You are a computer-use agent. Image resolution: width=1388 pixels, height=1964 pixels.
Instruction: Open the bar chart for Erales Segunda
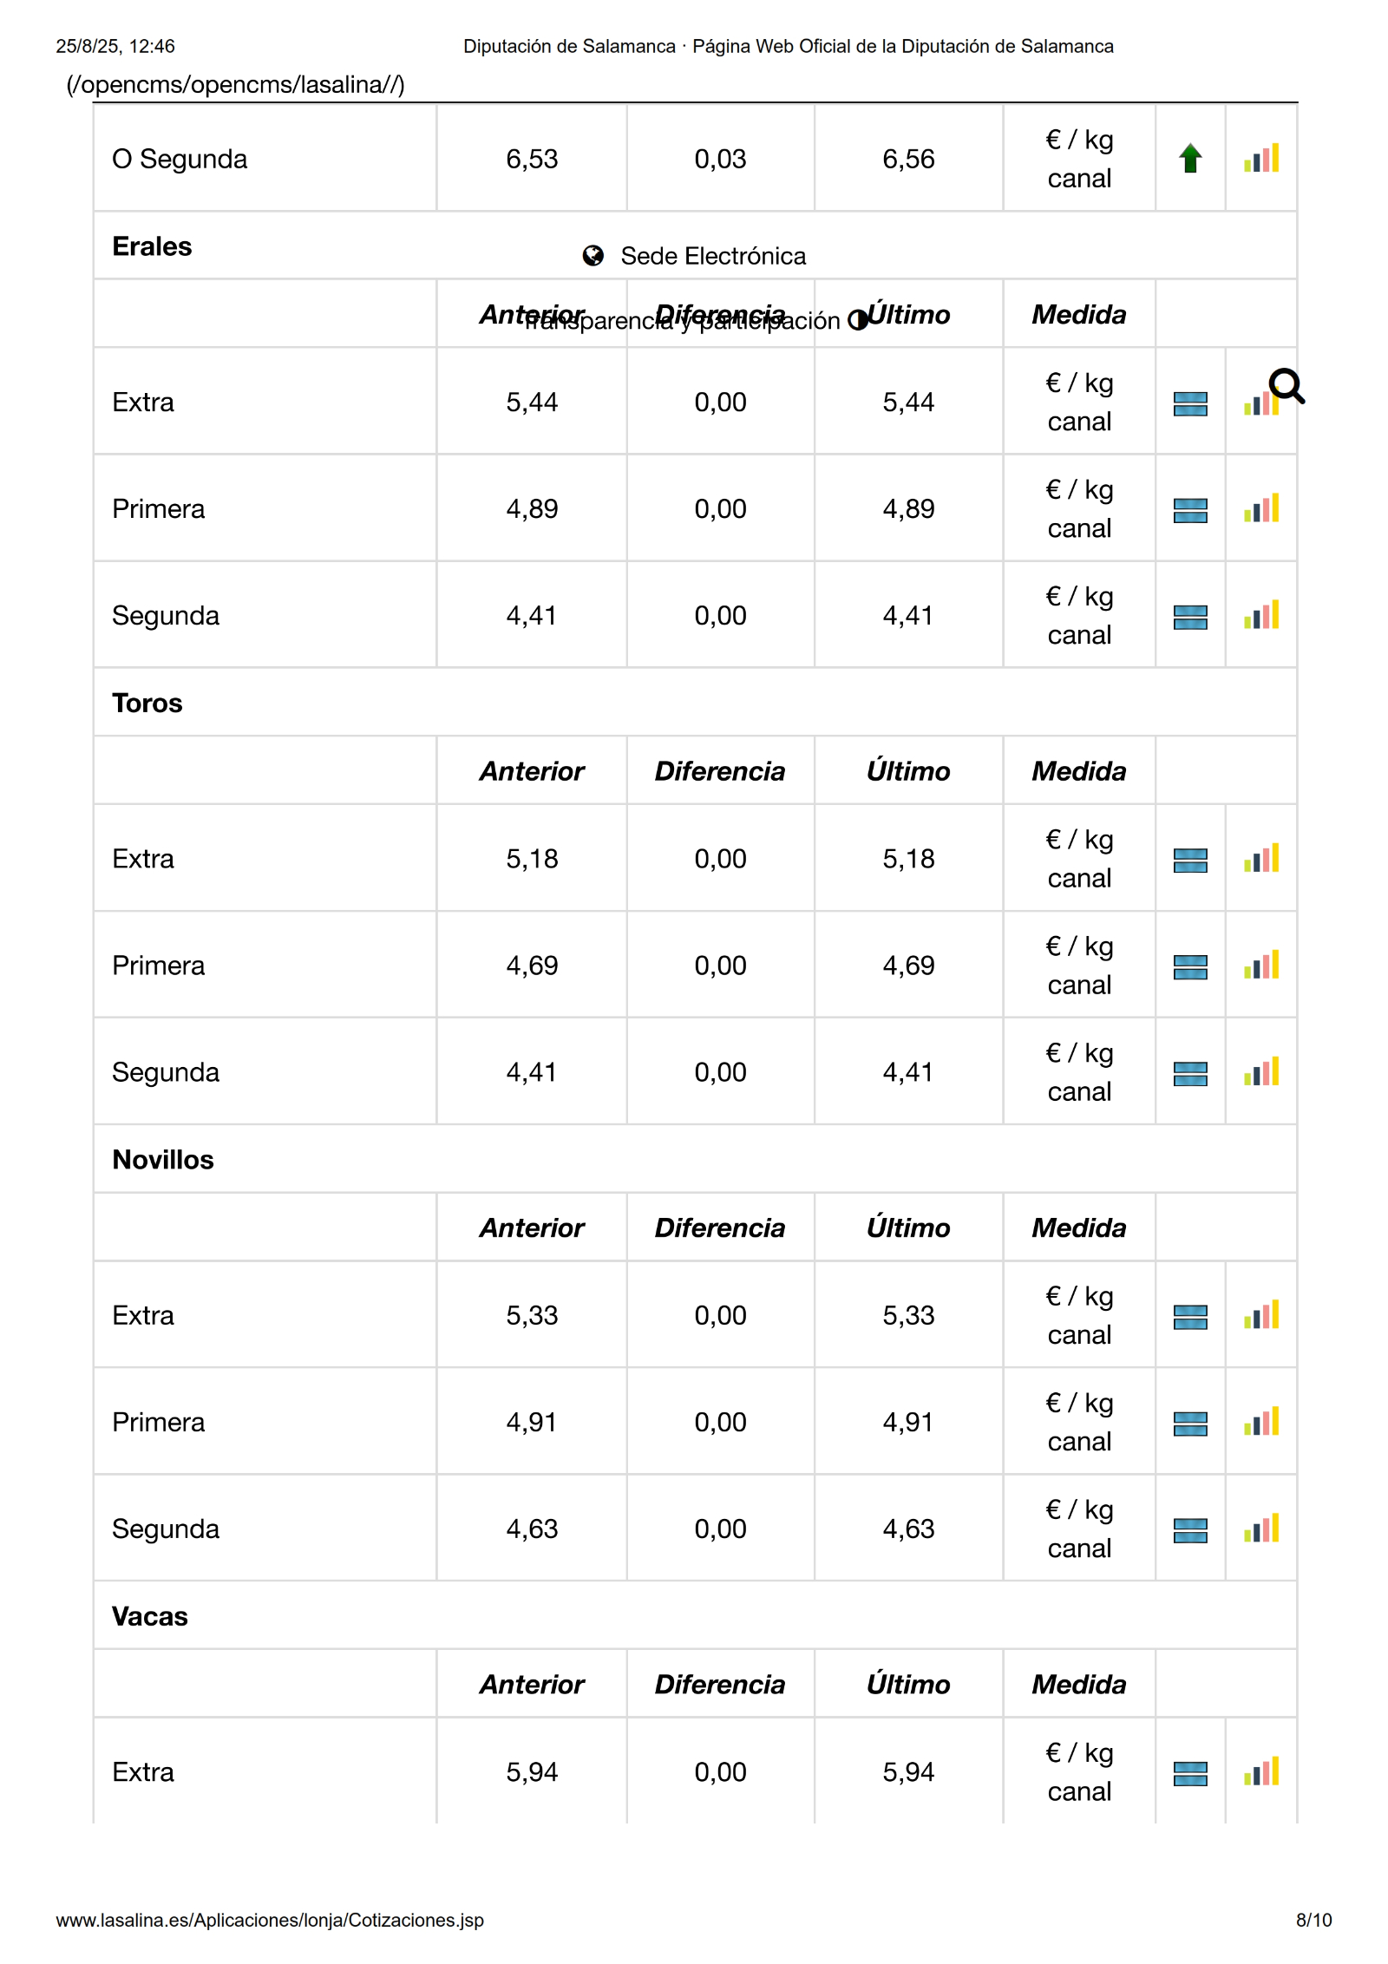click(1260, 616)
